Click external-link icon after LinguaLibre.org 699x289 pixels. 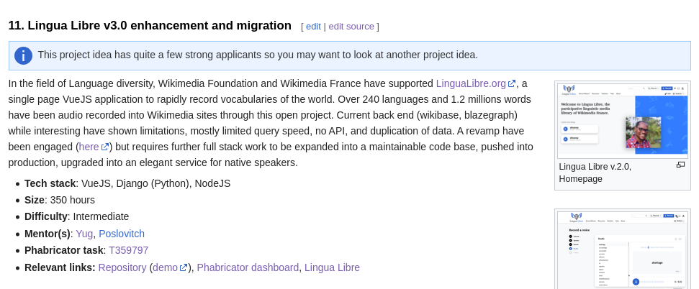tap(512, 83)
